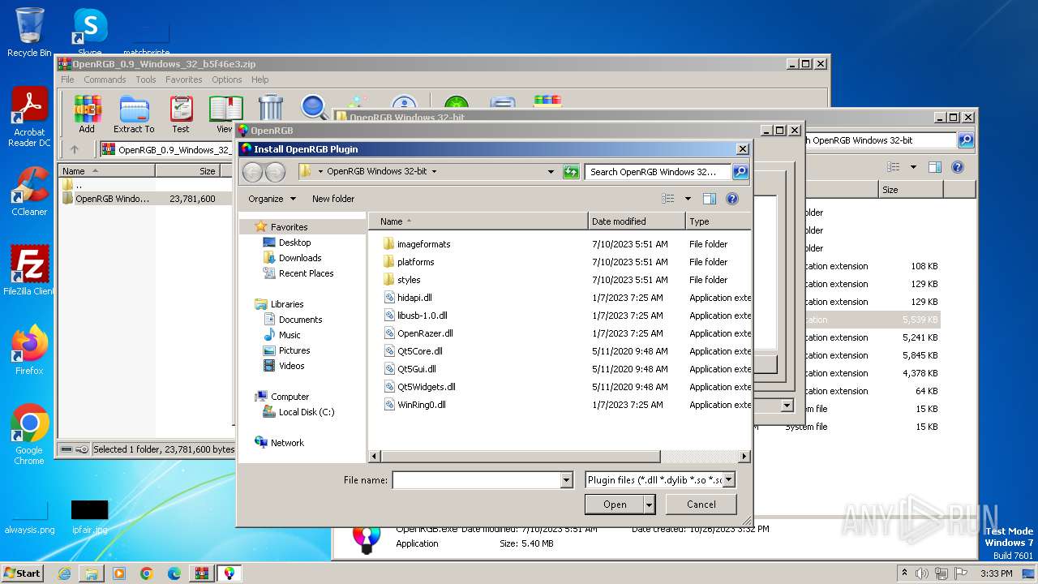The image size is (1038, 584).
Task: Go forward in the Install Plugin dialog
Action: coord(275,172)
